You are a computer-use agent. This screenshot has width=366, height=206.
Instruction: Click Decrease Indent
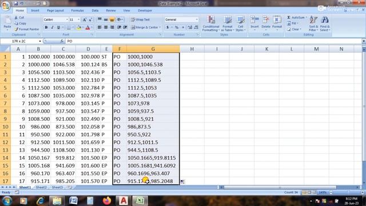pos(119,27)
